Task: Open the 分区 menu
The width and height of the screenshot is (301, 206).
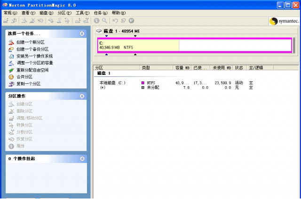Action: pos(64,13)
